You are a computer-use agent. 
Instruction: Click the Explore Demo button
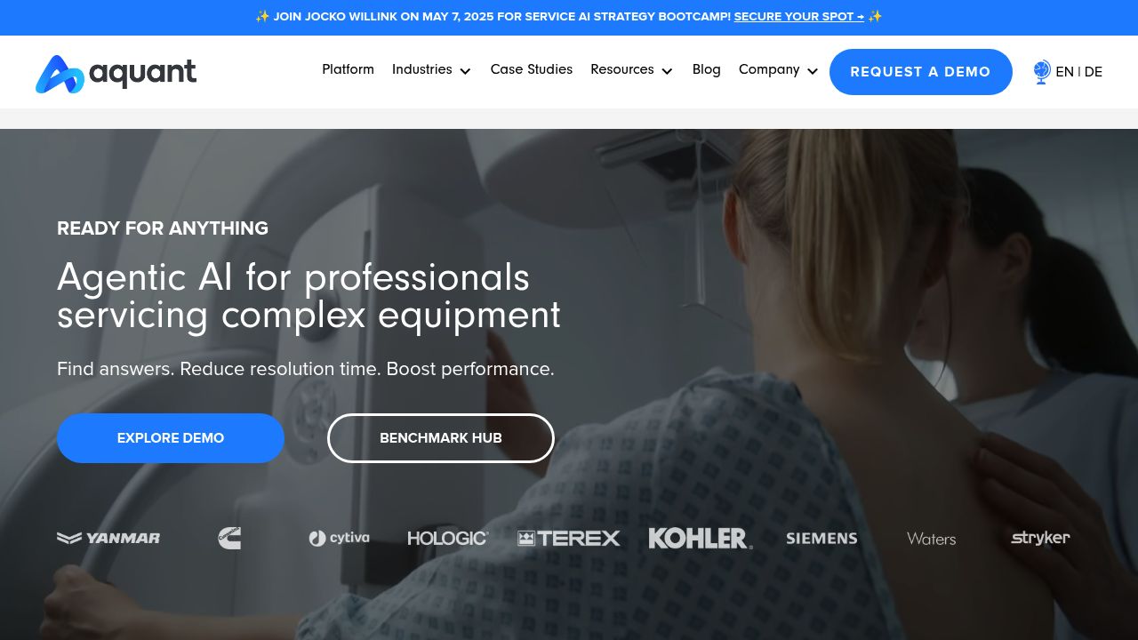point(171,438)
